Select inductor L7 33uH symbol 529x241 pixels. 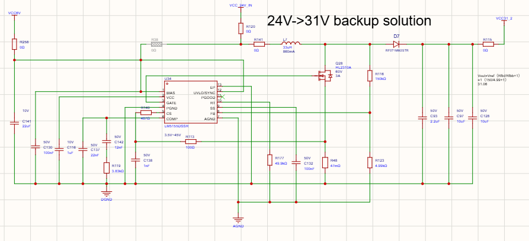291,43
